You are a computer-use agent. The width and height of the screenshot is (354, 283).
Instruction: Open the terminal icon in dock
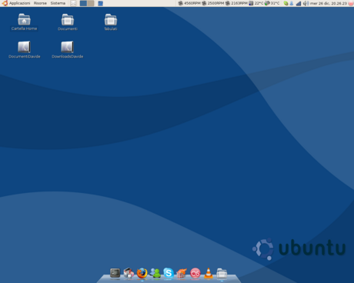pyautogui.click(x=115, y=273)
